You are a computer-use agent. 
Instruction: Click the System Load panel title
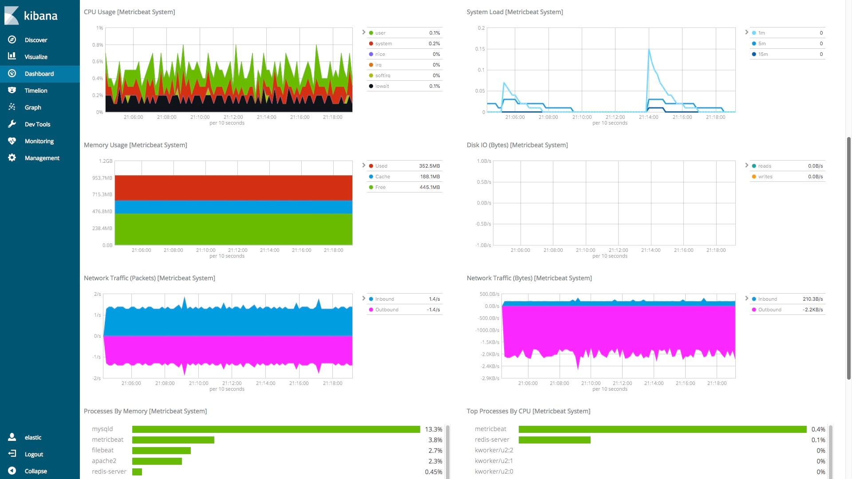515,12
